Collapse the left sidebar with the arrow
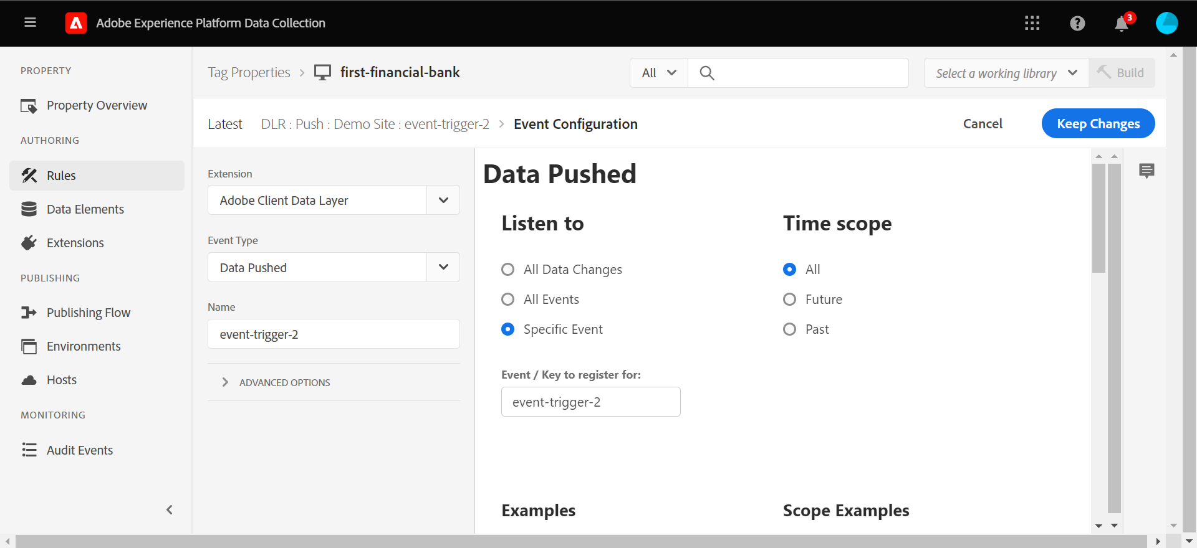Screen dimensions: 1197x548 click(170, 510)
